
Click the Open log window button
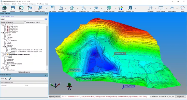point(55,96)
